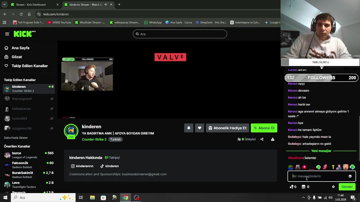Open fycho593 channel in sidebar

click(x=29, y=118)
